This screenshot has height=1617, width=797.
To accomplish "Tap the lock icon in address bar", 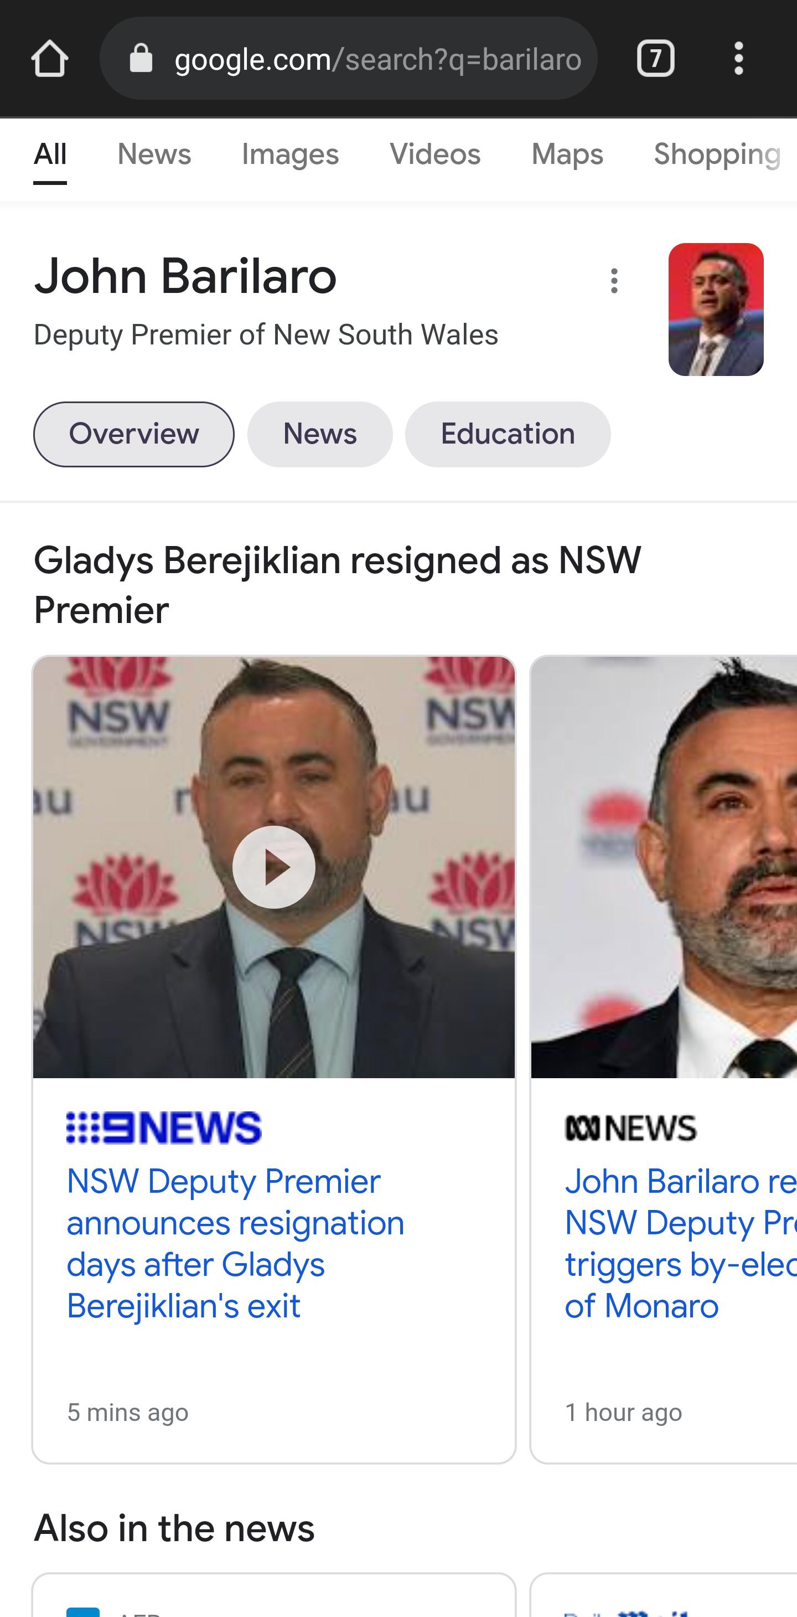I will [141, 58].
